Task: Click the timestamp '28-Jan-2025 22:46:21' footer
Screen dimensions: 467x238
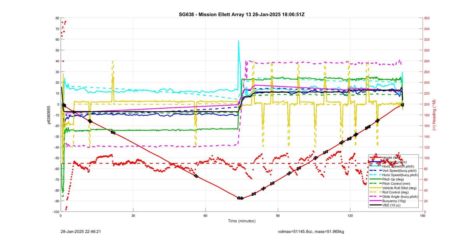Action: [x=81, y=231]
